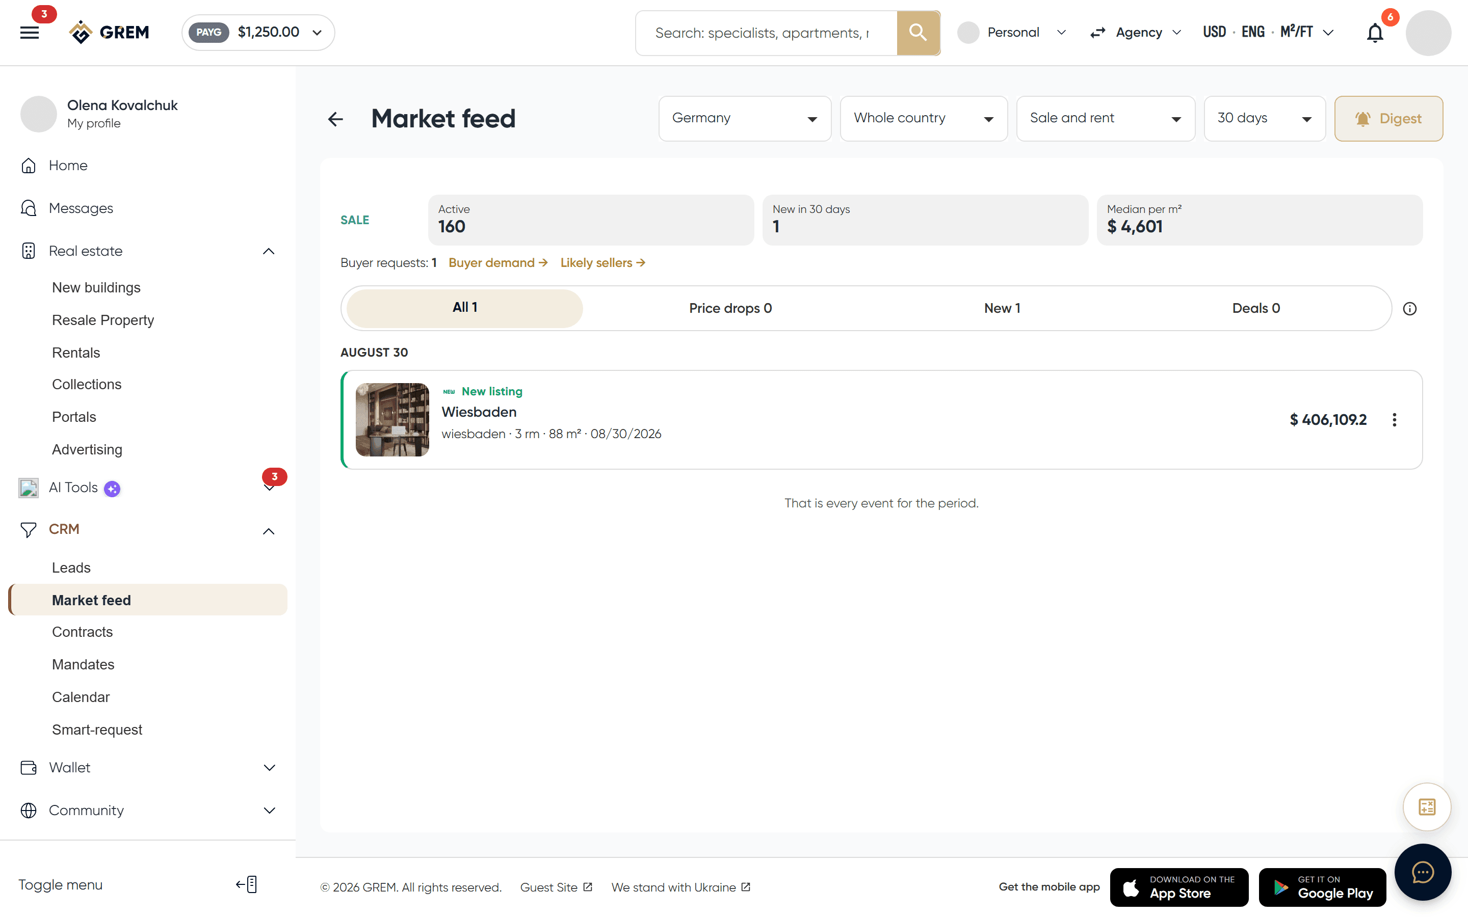Expand the Community section chevron

click(x=269, y=810)
